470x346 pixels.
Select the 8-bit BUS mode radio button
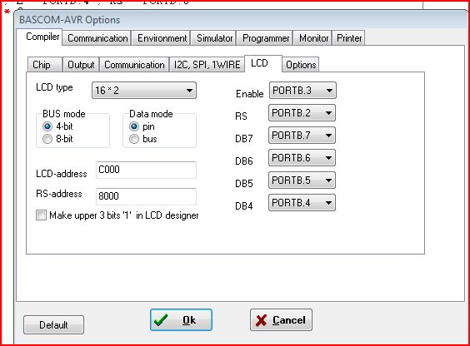[47, 139]
